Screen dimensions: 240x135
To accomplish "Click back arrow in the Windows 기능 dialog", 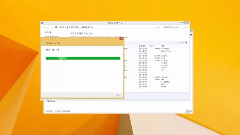I will pos(43,43).
